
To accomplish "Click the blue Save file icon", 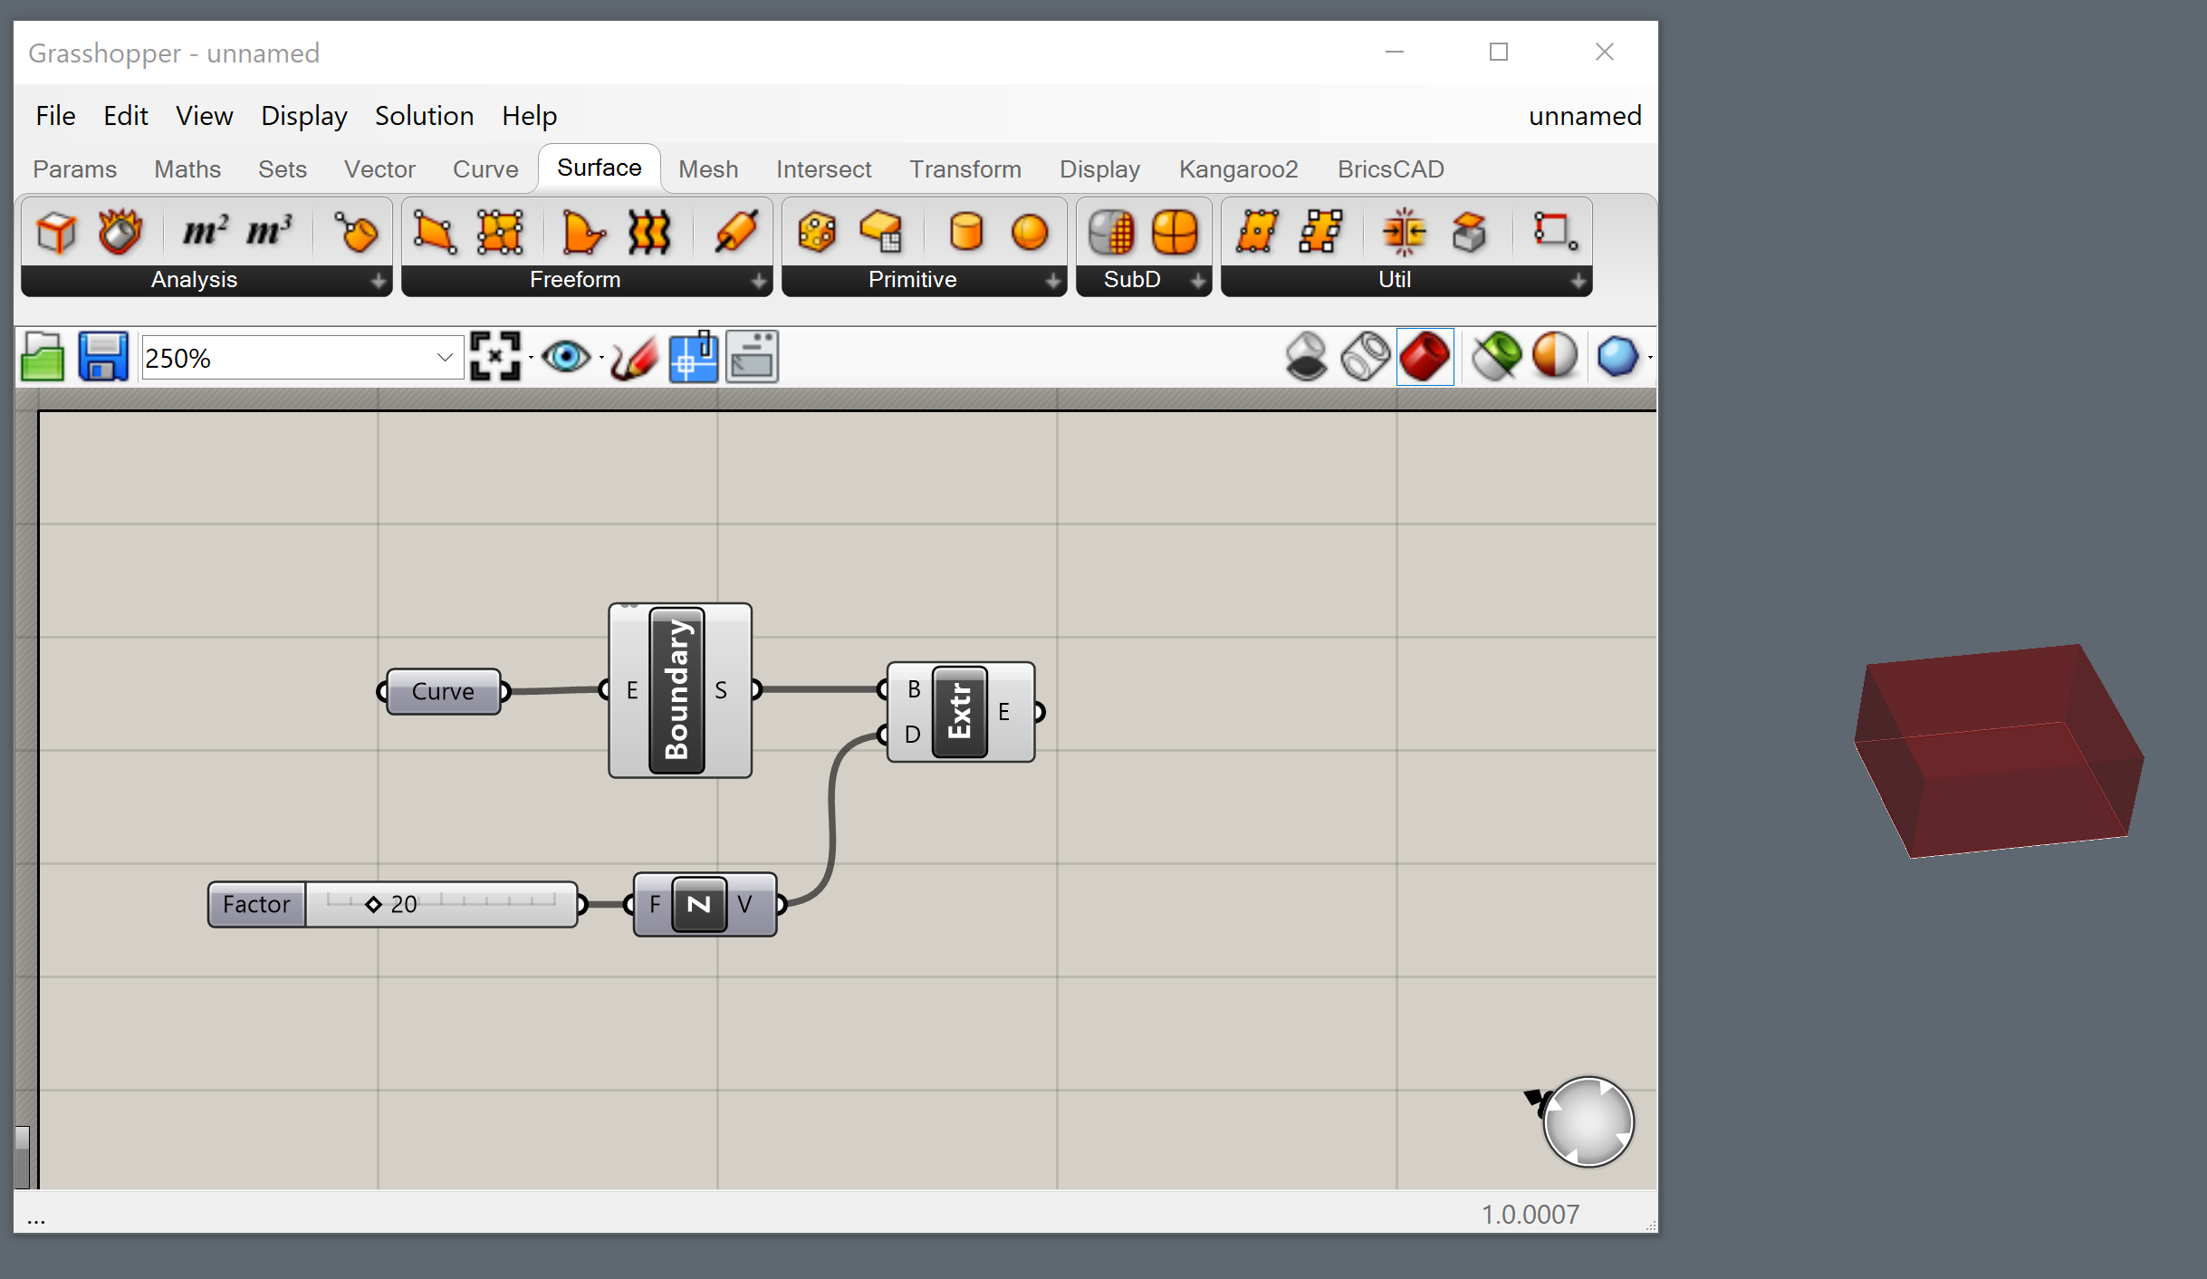I will [x=103, y=357].
